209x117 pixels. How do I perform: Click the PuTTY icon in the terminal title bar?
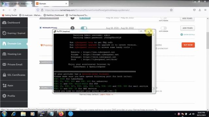click(55, 32)
